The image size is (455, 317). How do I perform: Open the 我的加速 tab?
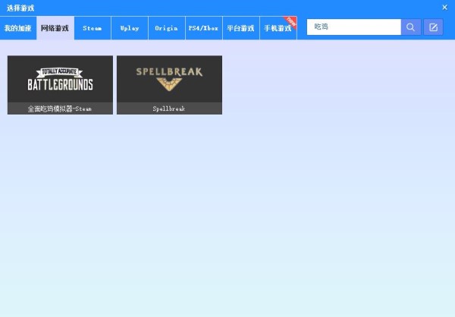[18, 28]
